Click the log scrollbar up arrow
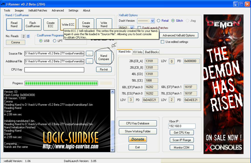 (113, 92)
